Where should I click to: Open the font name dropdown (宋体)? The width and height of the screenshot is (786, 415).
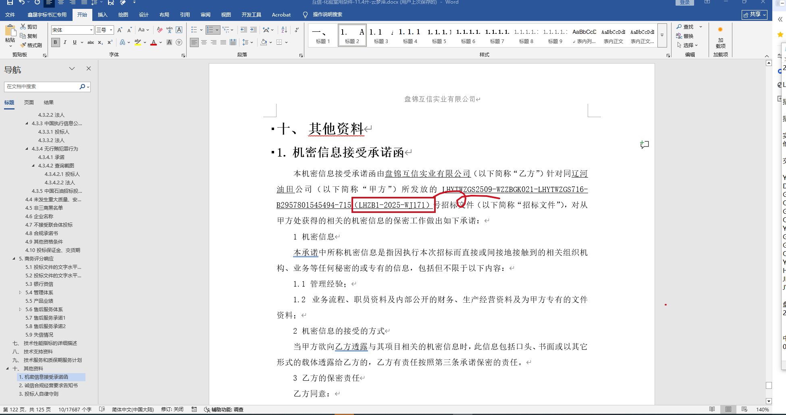[x=91, y=30]
